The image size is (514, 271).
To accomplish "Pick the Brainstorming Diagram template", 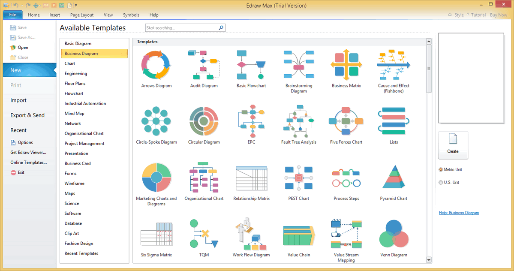I will [x=299, y=72].
